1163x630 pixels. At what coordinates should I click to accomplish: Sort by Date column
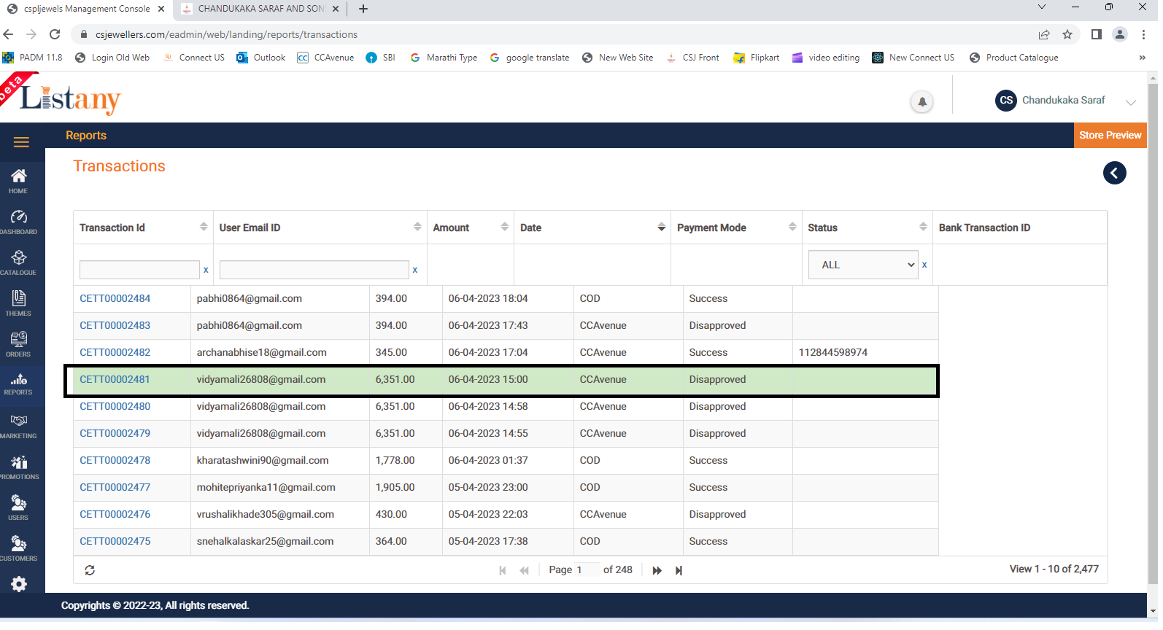point(662,227)
